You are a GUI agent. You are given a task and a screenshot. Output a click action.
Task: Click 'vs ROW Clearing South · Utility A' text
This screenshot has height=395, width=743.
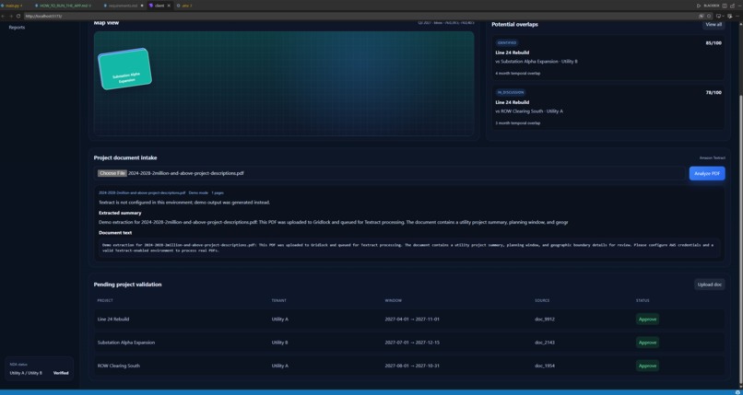[x=529, y=111]
